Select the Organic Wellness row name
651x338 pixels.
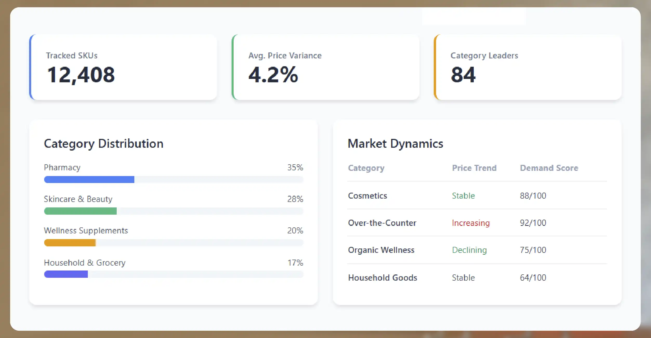(381, 250)
